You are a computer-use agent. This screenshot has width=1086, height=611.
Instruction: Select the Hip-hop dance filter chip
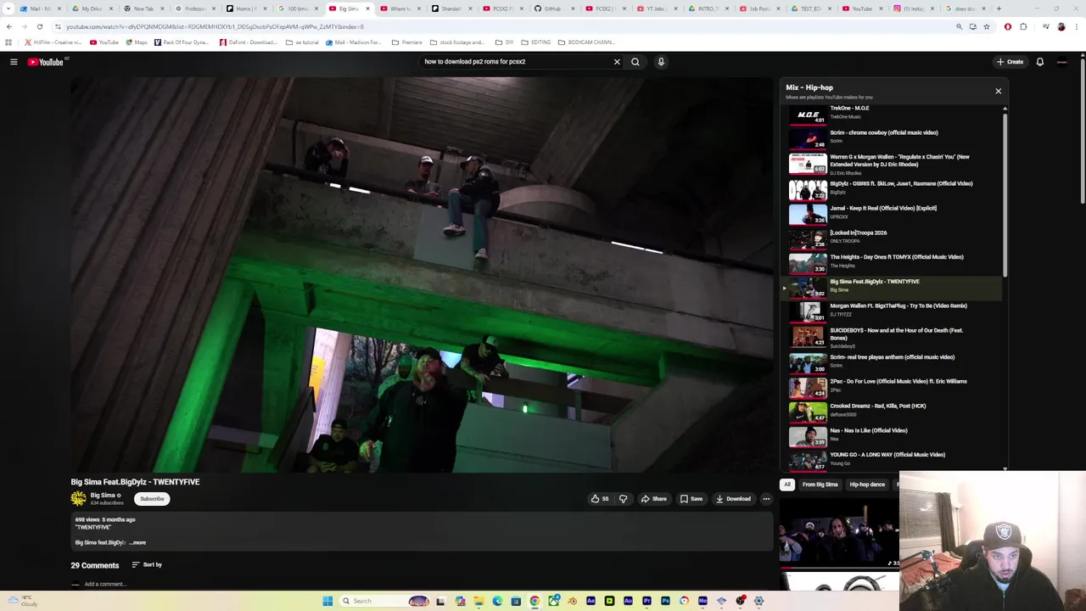[867, 485]
